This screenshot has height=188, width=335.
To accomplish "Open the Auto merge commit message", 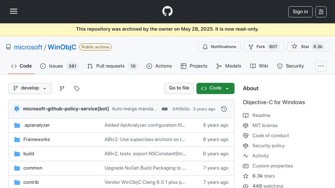I will tap(134, 109).
